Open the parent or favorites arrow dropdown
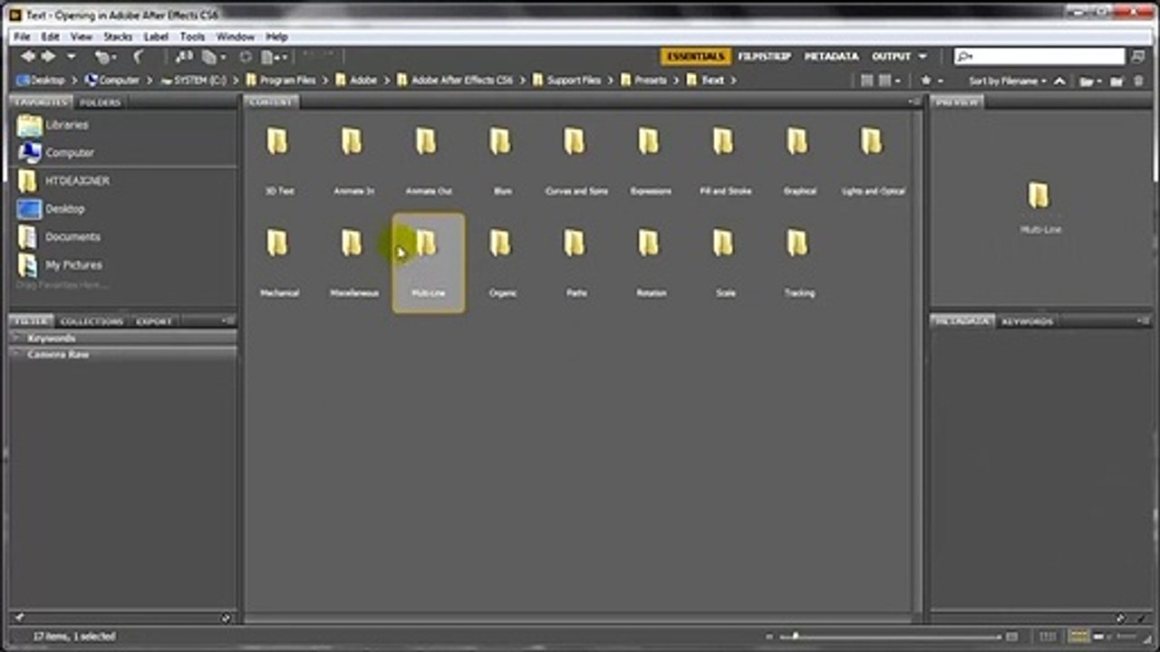Image resolution: width=1160 pixels, height=652 pixels. 71,57
